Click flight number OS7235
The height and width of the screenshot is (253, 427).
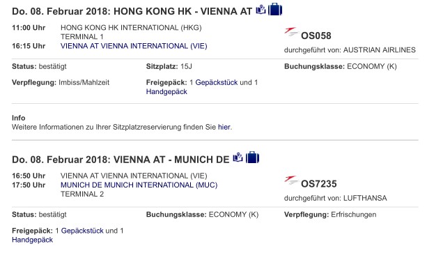tap(318, 184)
